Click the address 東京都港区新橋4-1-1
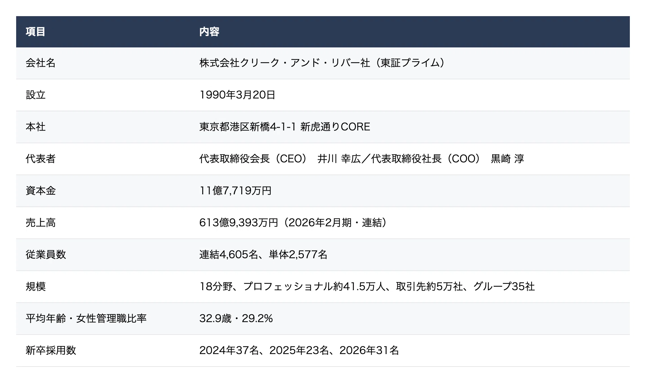646x383 pixels. pyautogui.click(x=248, y=127)
